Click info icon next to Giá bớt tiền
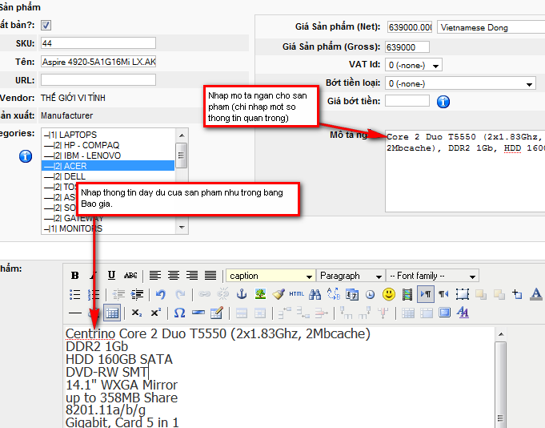This screenshot has width=545, height=428. [443, 102]
